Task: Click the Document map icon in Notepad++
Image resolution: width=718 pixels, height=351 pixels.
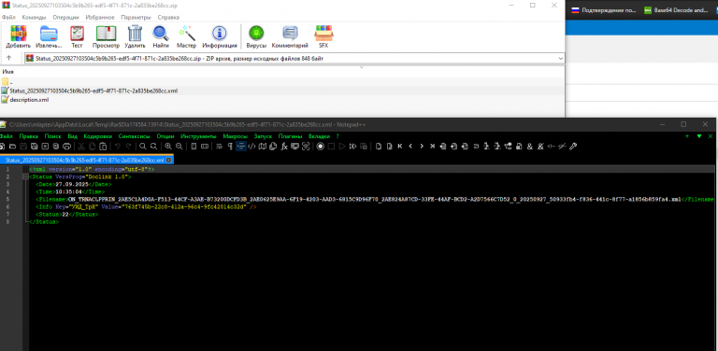Action: (262, 147)
